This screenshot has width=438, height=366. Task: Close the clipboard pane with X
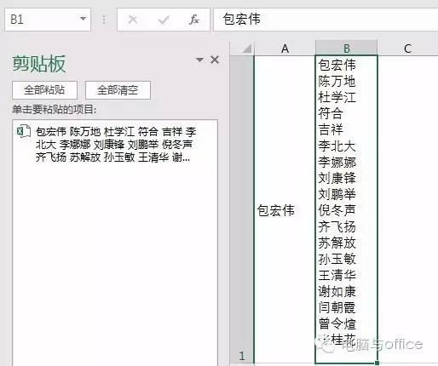(215, 60)
